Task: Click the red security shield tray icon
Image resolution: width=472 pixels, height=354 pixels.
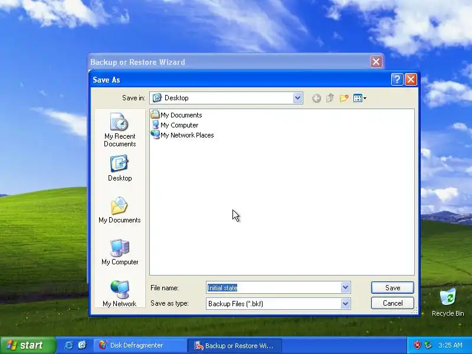Action: 417,345
